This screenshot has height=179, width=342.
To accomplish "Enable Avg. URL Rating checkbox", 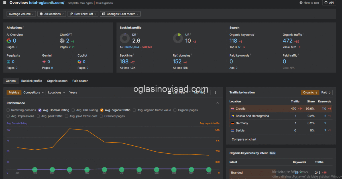I will [73, 110].
